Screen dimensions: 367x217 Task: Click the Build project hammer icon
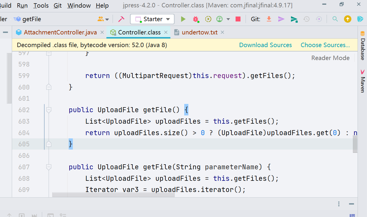tap(121, 19)
